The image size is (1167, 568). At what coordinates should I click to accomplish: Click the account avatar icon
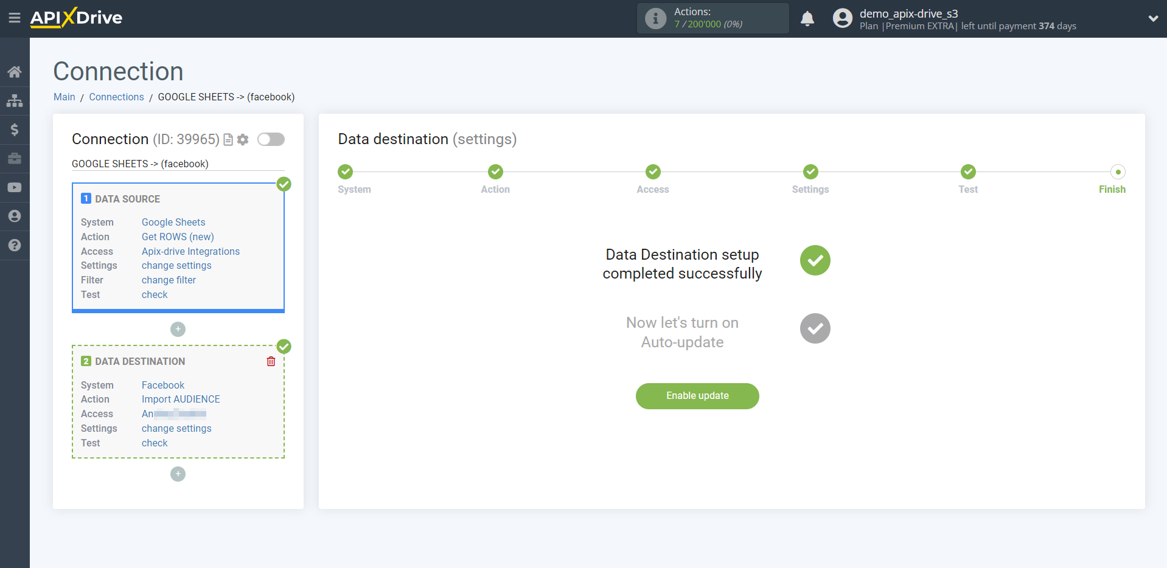coord(843,18)
